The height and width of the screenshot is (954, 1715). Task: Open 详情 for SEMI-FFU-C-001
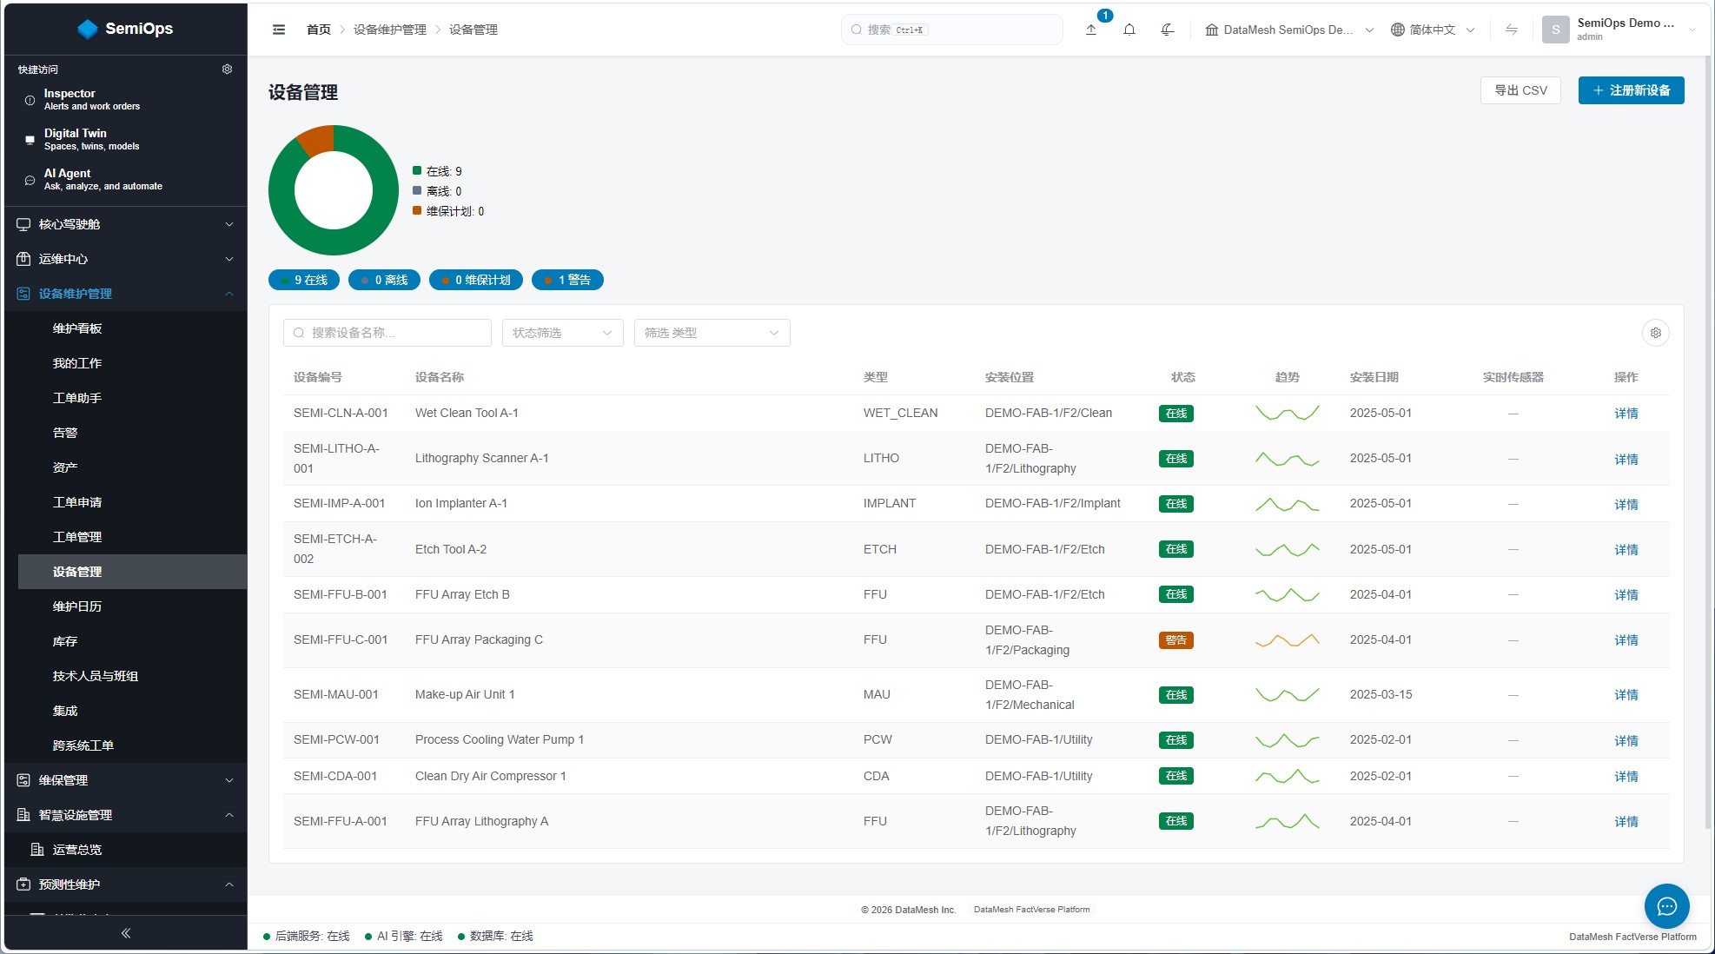pyautogui.click(x=1626, y=640)
